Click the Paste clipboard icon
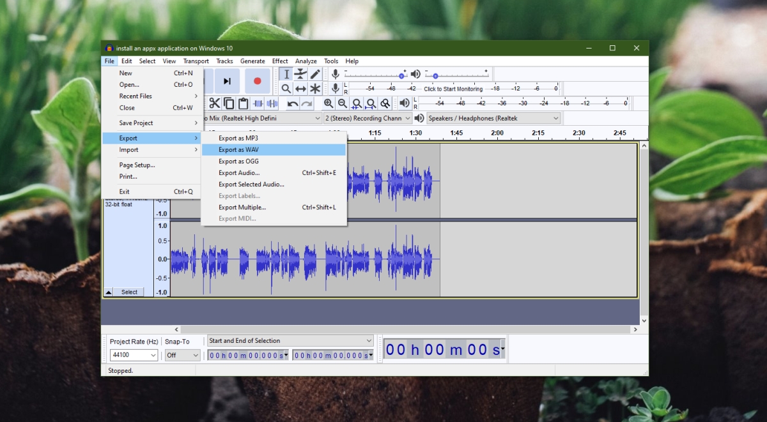Image resolution: width=767 pixels, height=422 pixels. coord(243,103)
